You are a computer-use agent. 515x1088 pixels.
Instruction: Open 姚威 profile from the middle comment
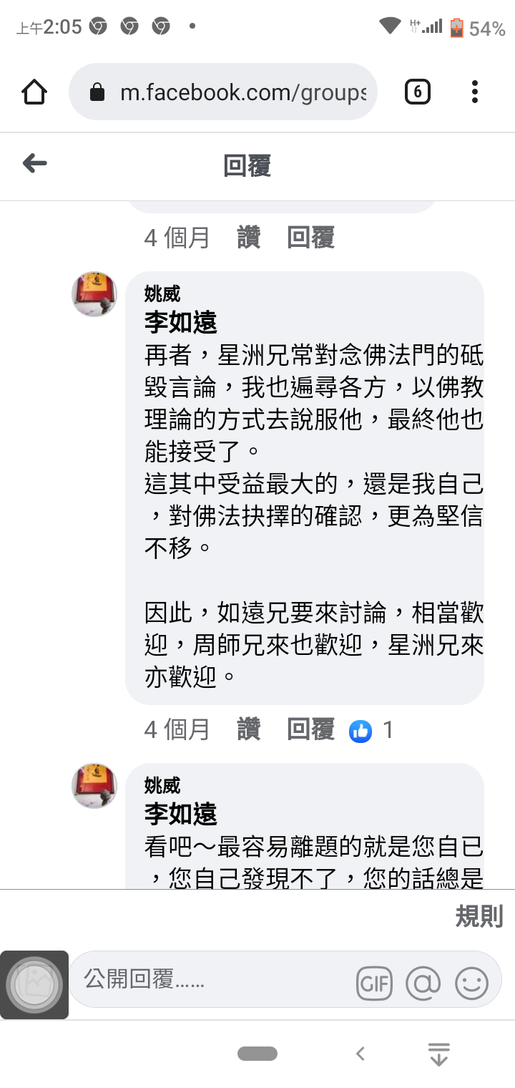tap(162, 293)
